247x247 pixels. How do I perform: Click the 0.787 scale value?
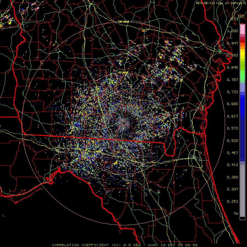(232, 80)
